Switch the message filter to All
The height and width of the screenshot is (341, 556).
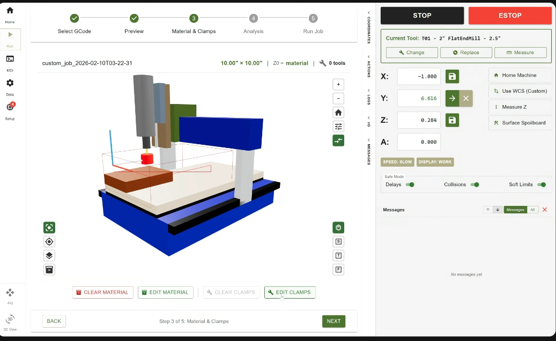(x=533, y=210)
